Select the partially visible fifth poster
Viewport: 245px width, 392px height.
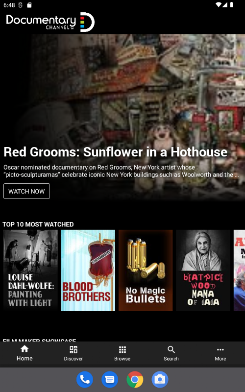[x=239, y=270]
